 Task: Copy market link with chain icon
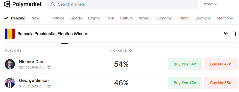pos(226,34)
